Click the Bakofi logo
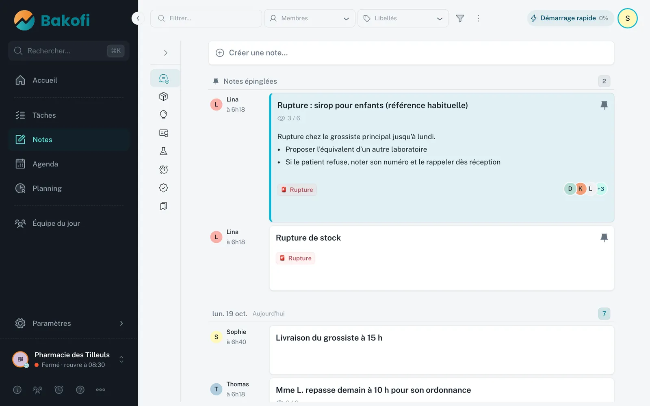 (x=52, y=20)
